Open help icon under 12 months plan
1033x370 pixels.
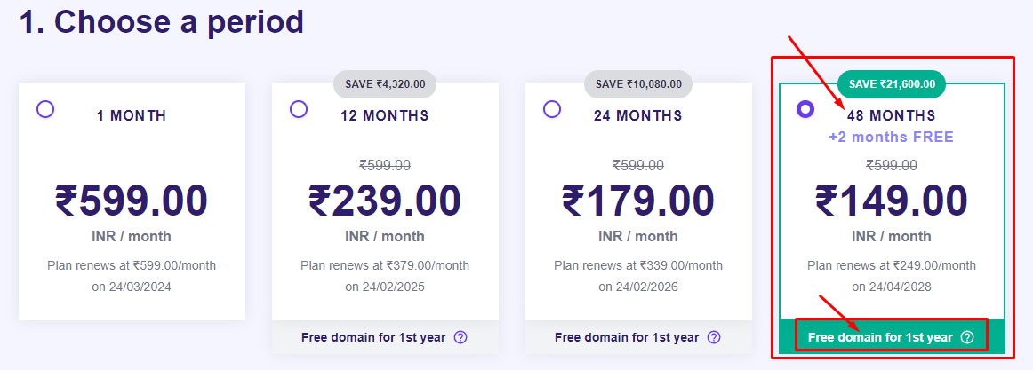pyautogui.click(x=460, y=337)
